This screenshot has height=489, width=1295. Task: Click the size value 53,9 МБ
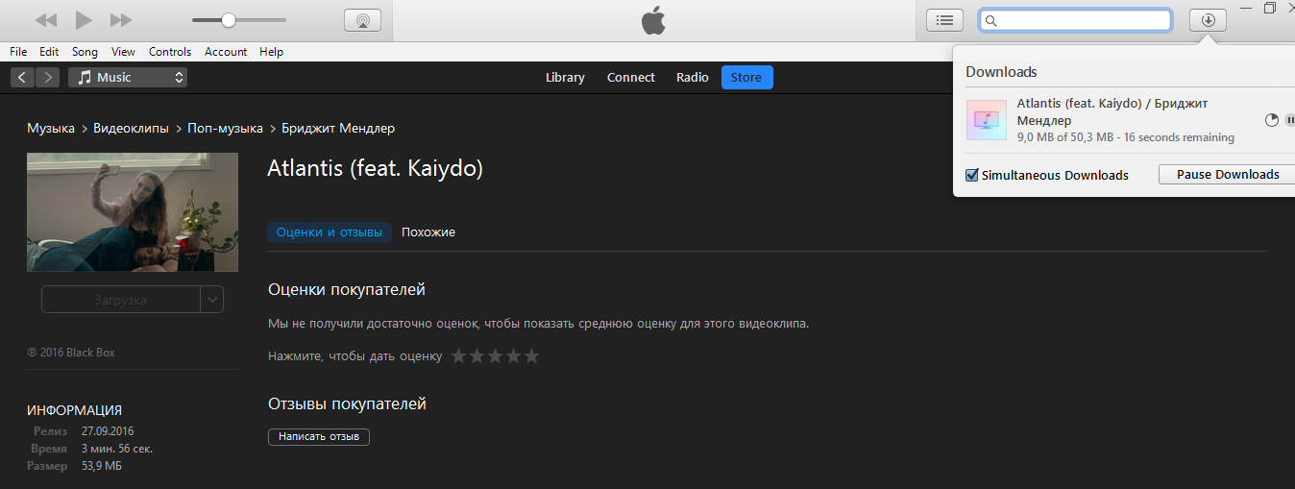click(102, 466)
